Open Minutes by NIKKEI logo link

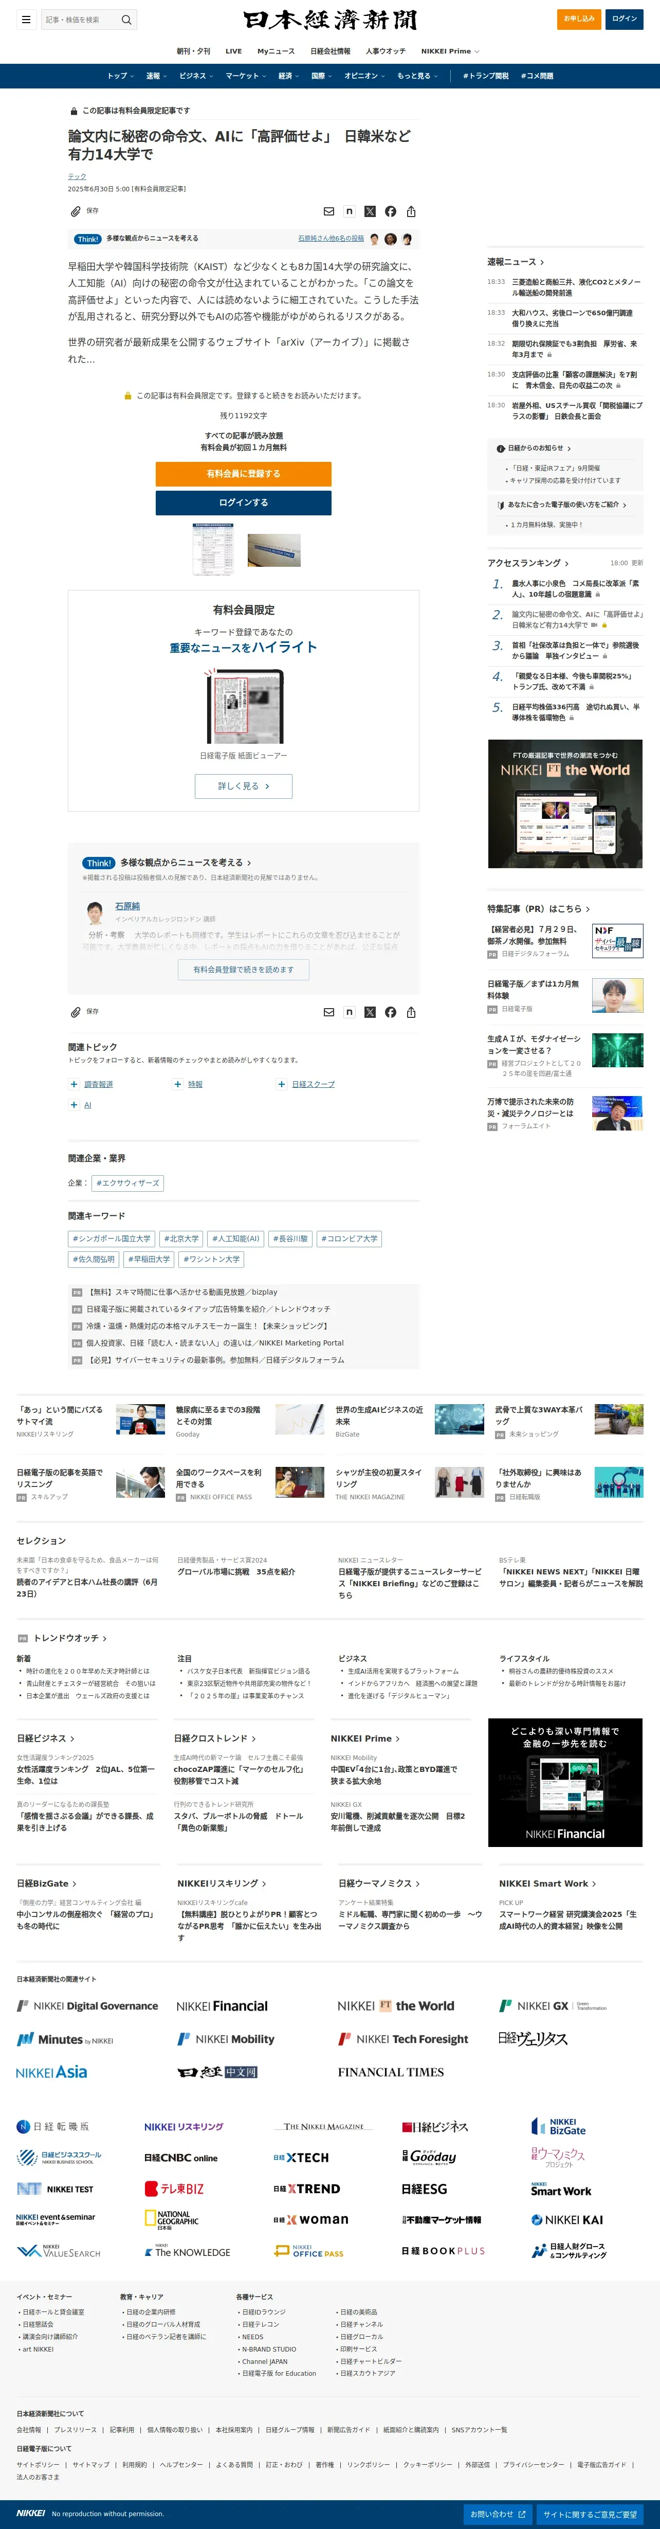tap(65, 2039)
